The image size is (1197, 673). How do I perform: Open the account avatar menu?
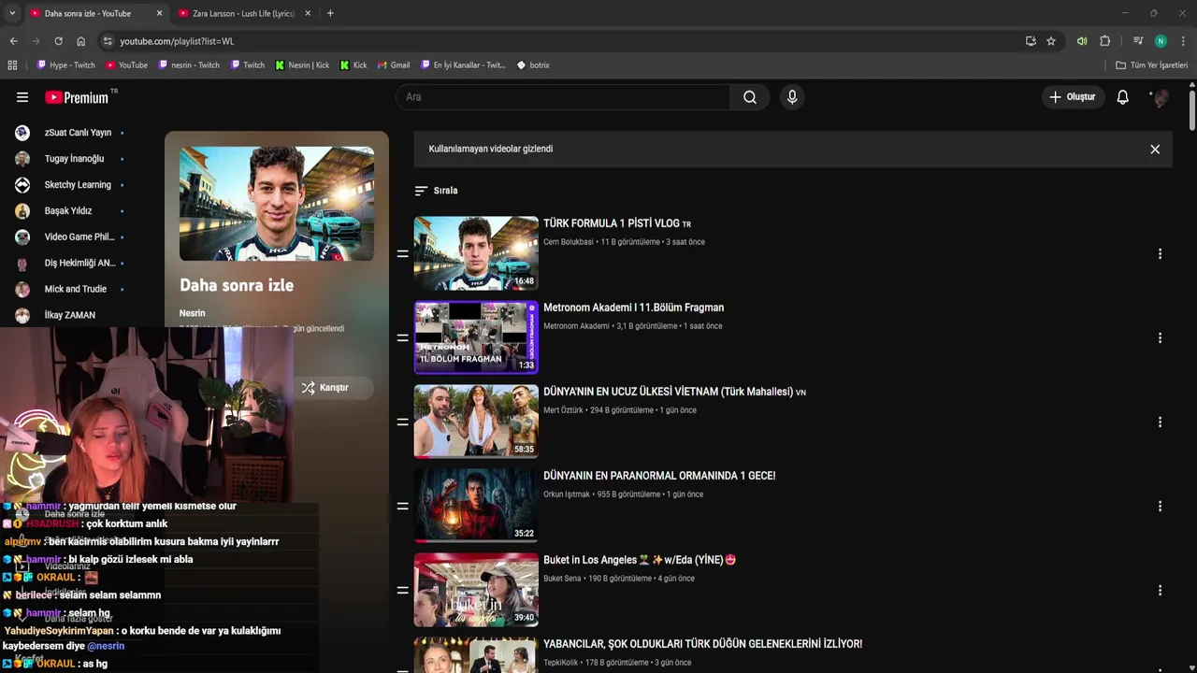1161,97
